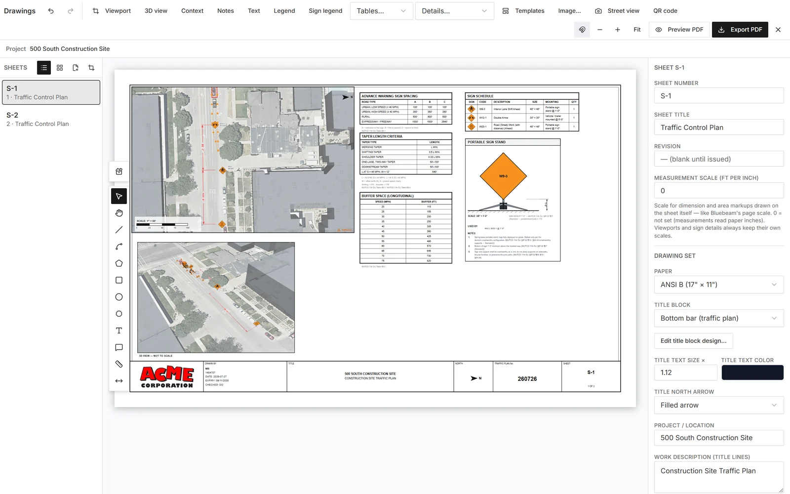Choose the Pan hand tool
Viewport: 790px width, 494px height.
[x=119, y=213]
